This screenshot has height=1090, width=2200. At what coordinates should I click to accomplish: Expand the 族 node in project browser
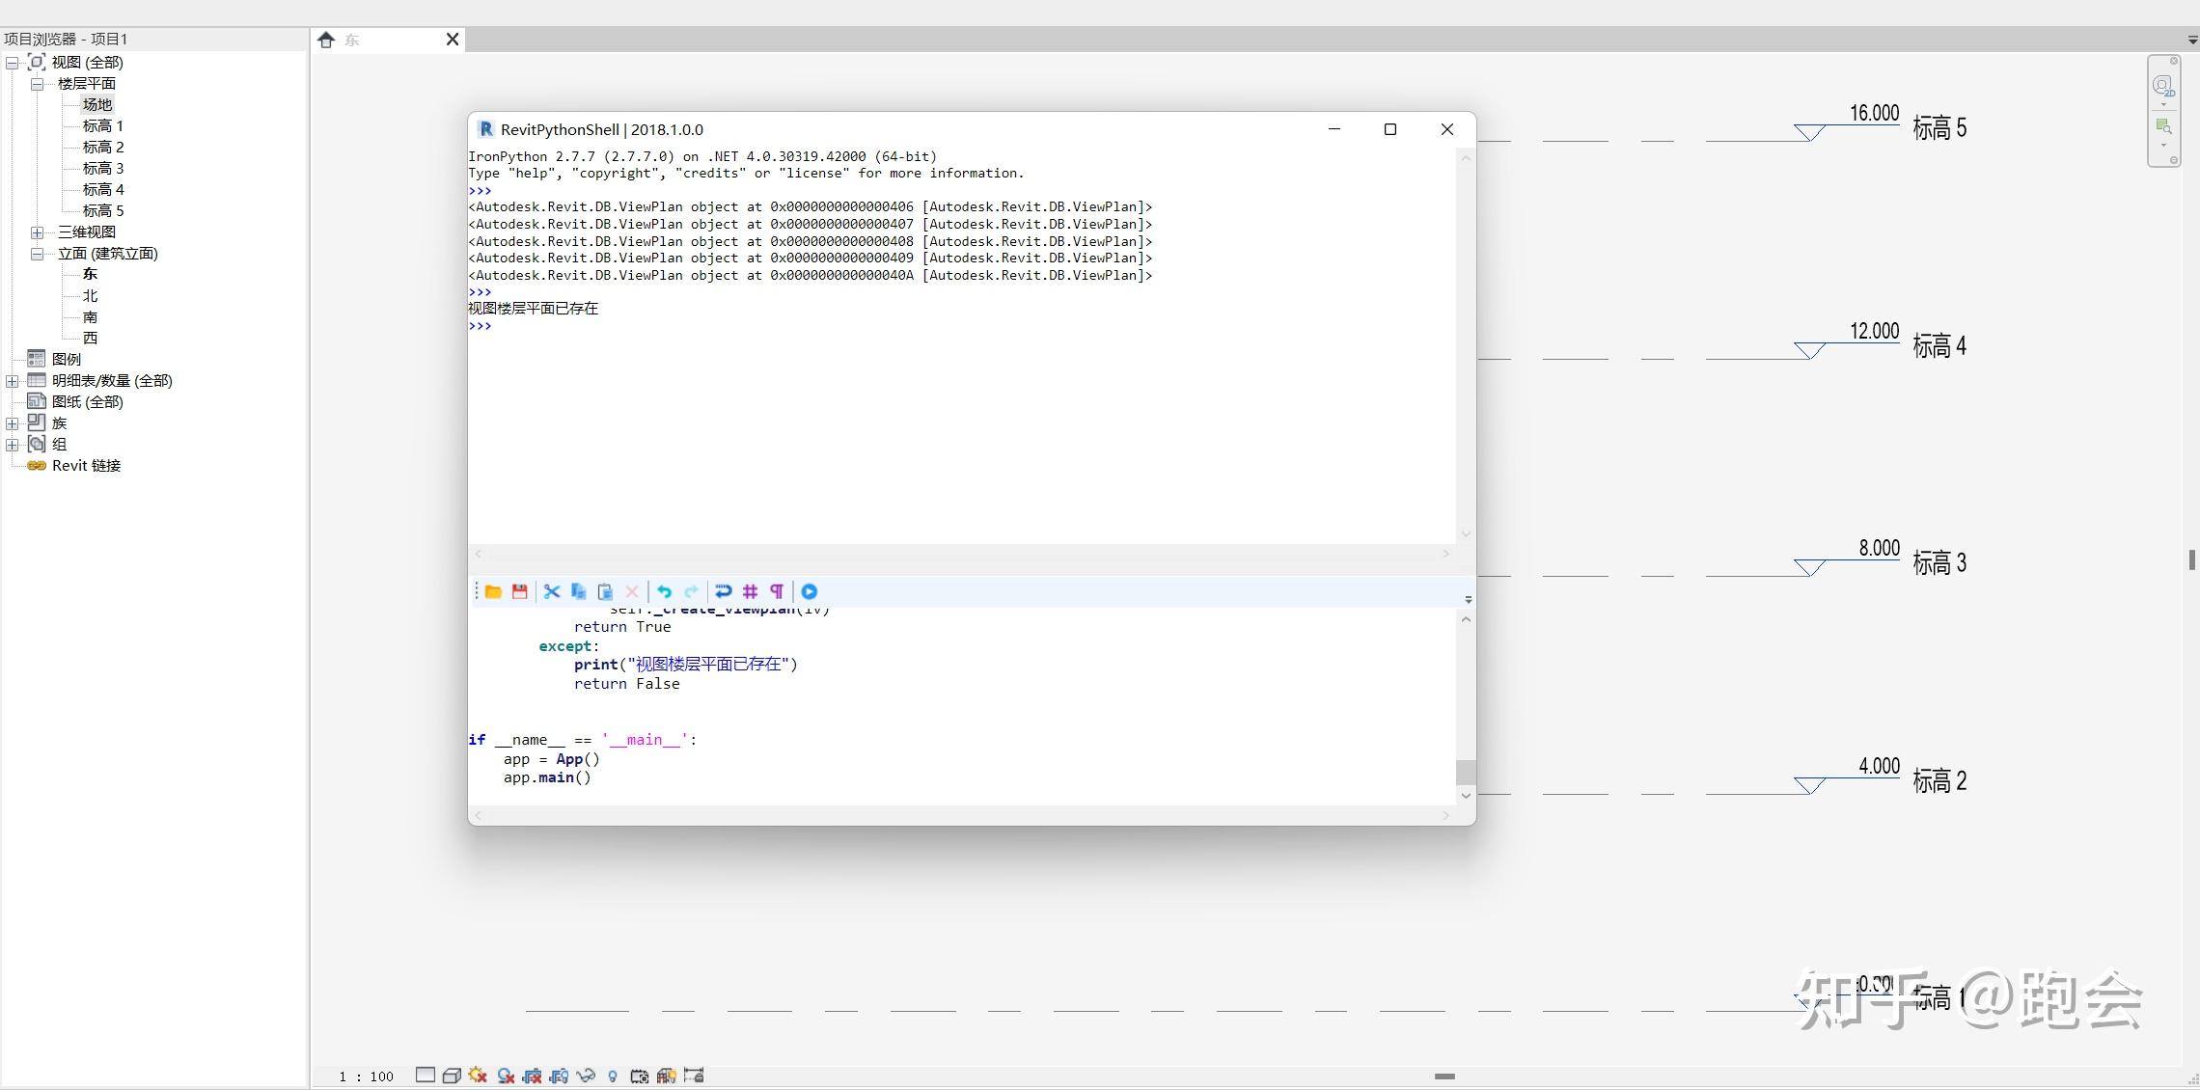click(x=13, y=423)
